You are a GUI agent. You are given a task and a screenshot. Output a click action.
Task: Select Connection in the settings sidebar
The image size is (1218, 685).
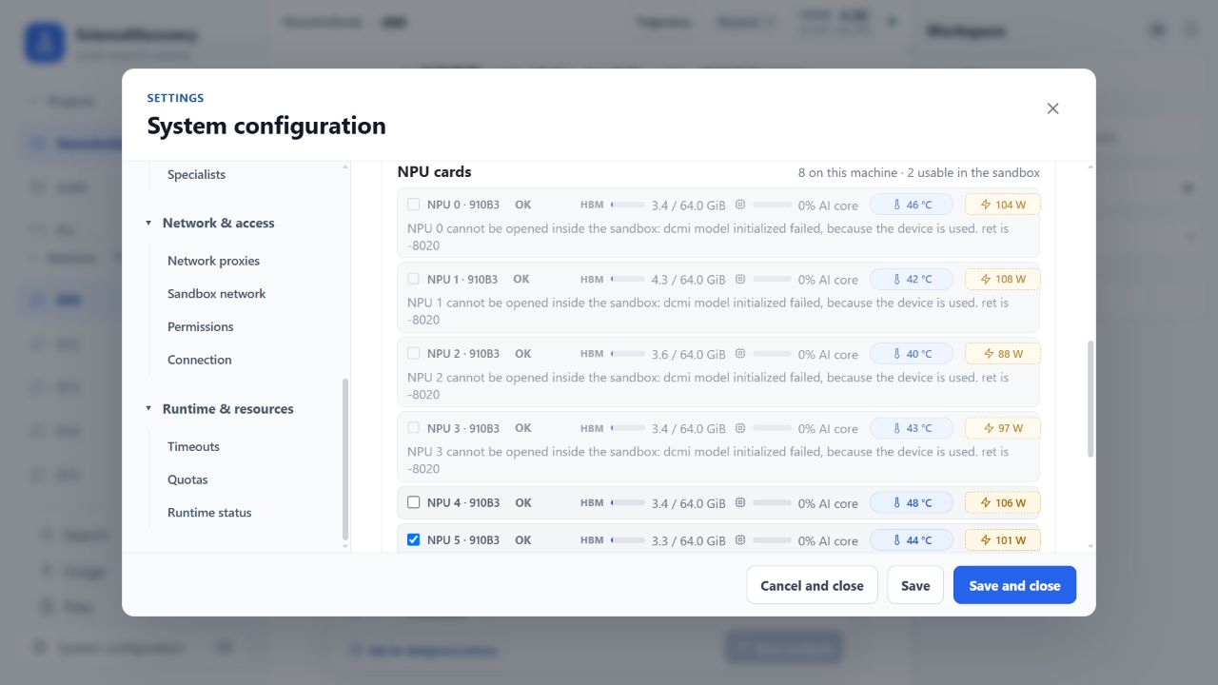pyautogui.click(x=199, y=360)
